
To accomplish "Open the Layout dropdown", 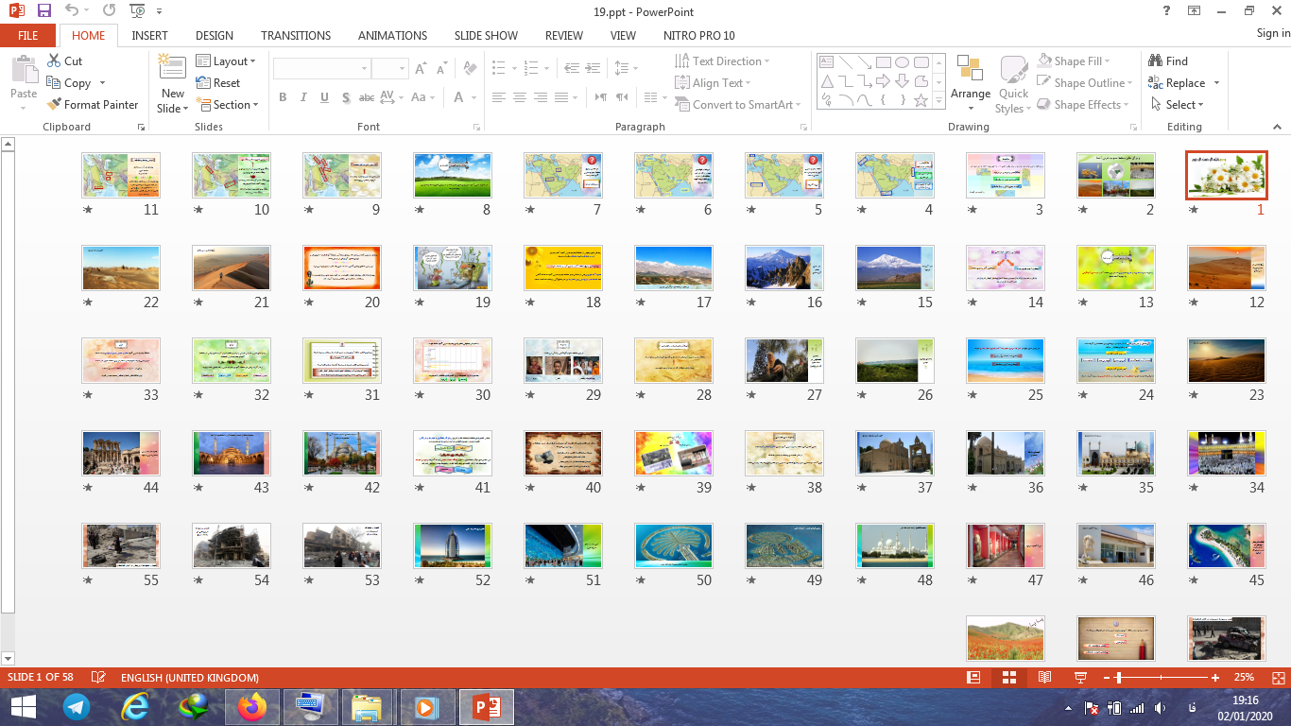I will 226,60.
